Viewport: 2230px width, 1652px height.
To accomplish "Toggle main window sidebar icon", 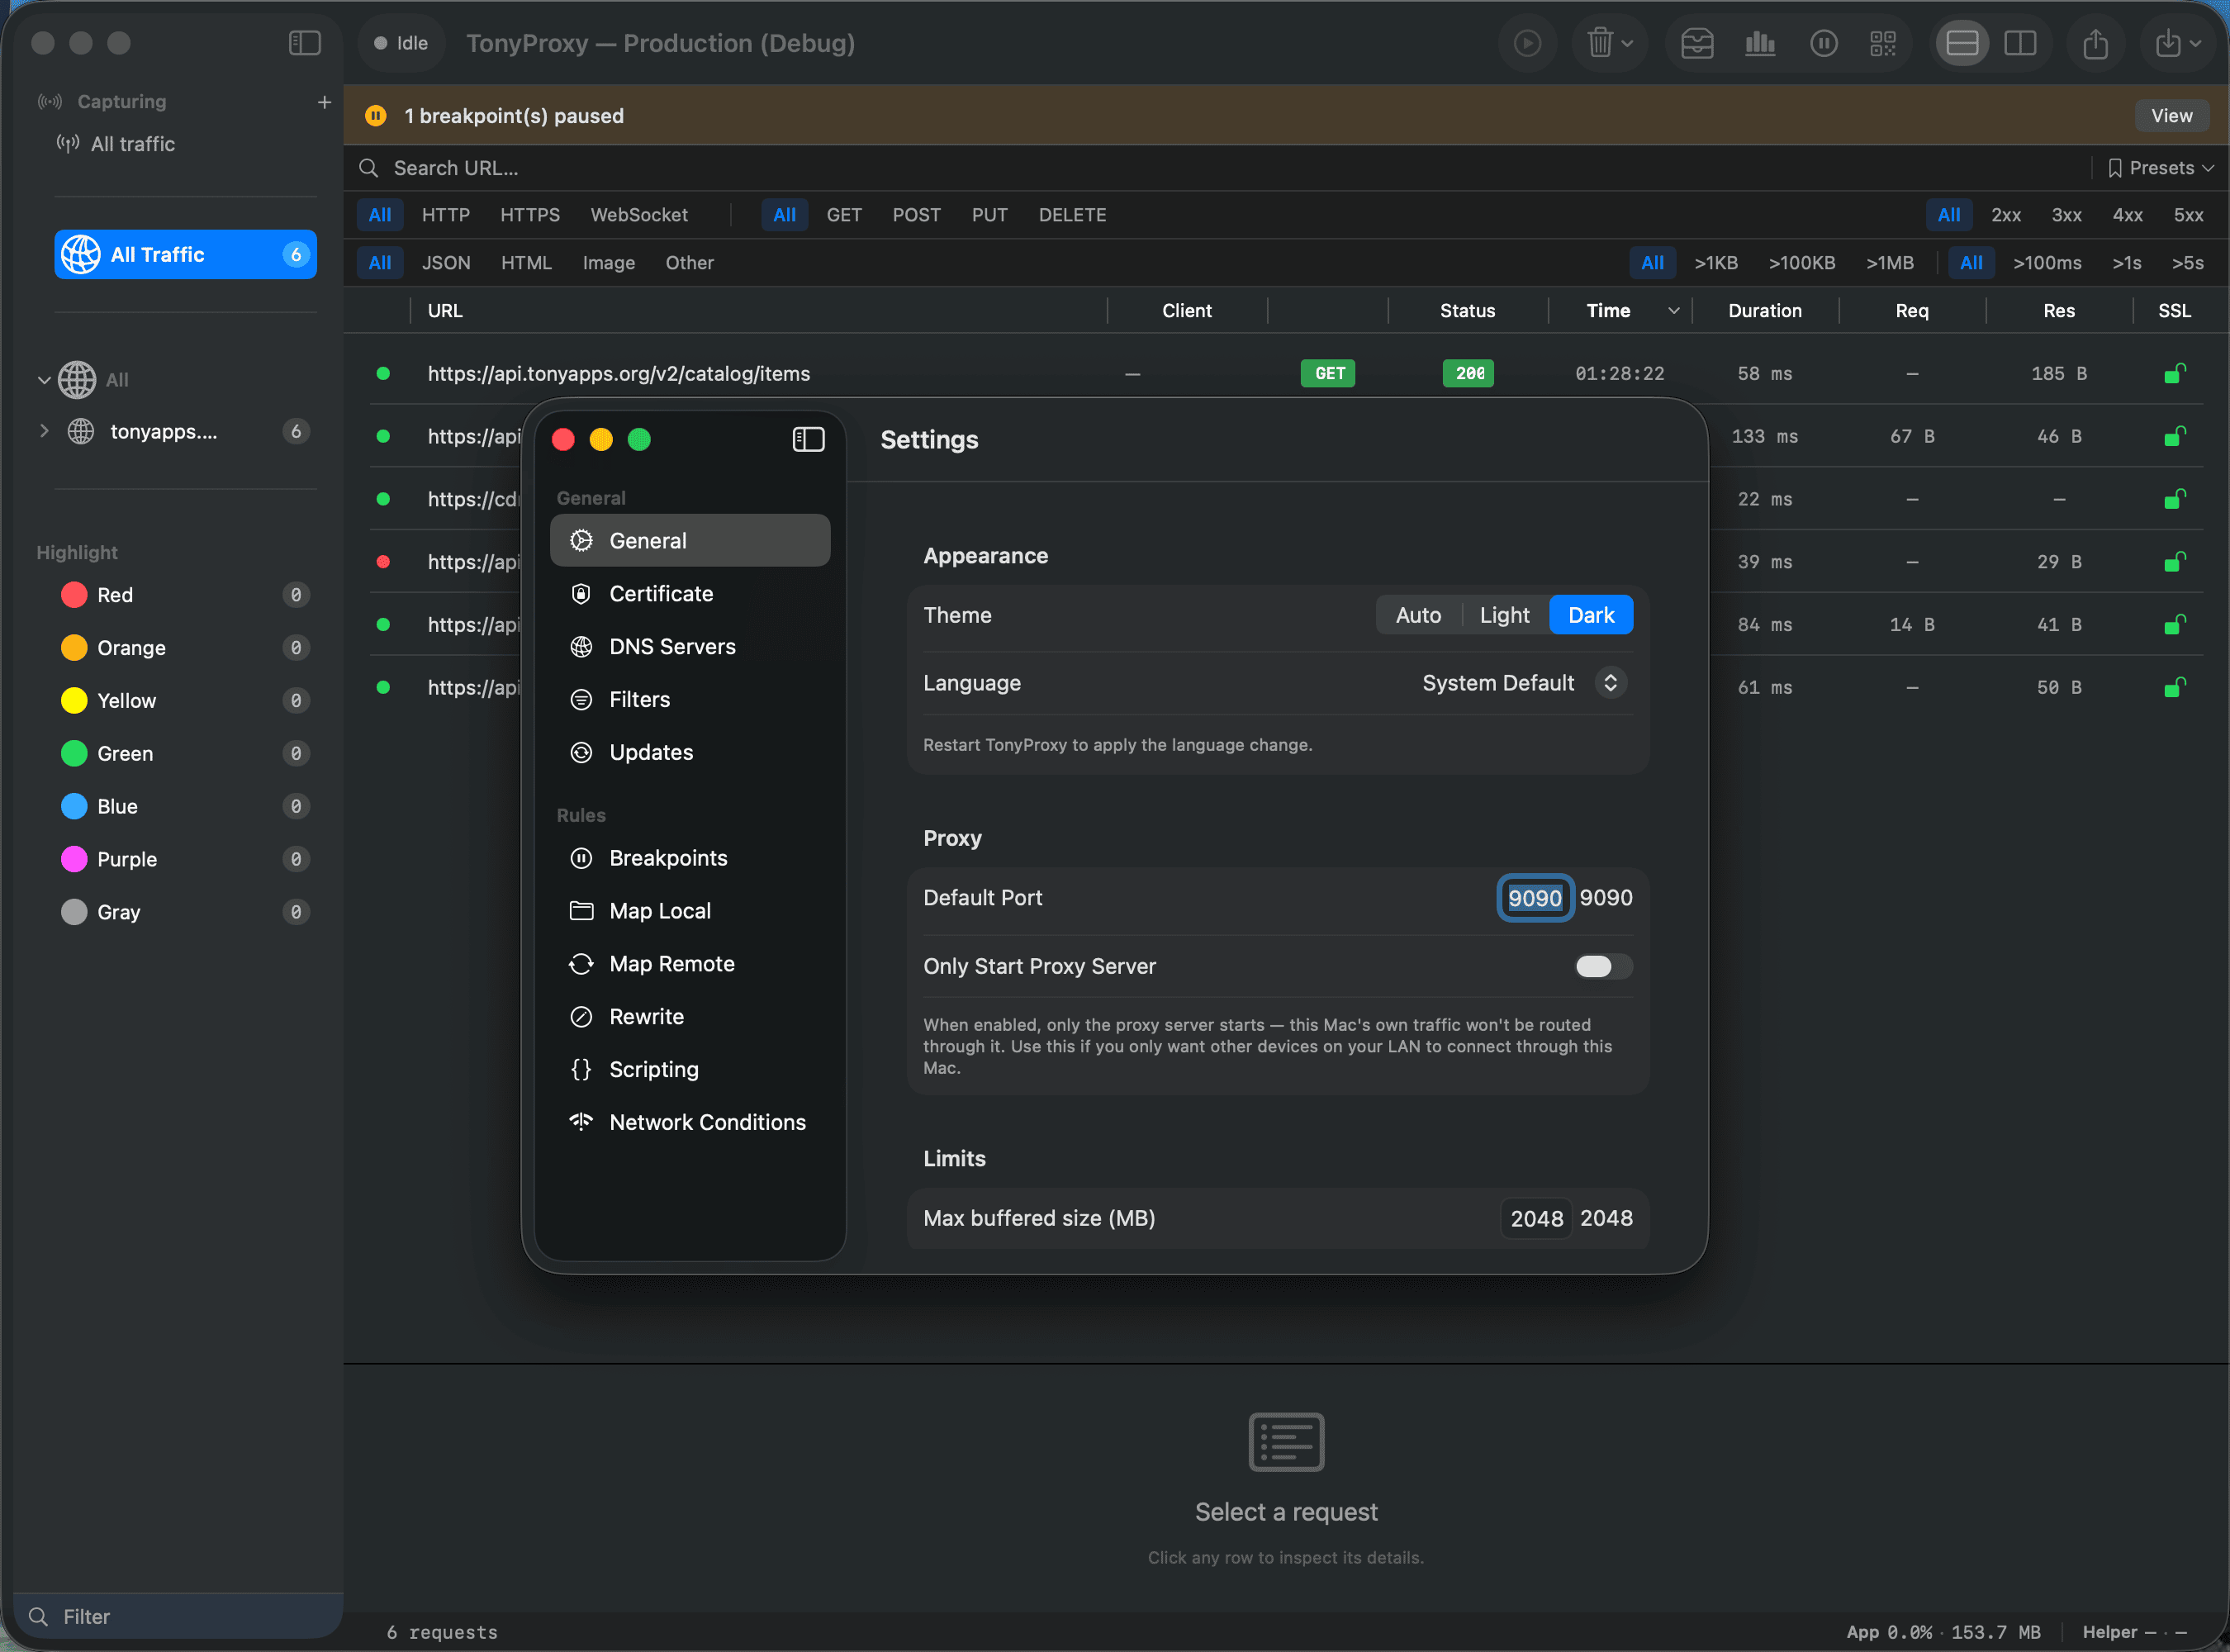I will (304, 43).
